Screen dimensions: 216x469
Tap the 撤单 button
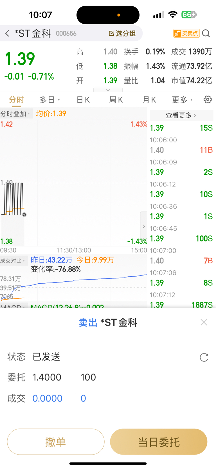pos(56,442)
